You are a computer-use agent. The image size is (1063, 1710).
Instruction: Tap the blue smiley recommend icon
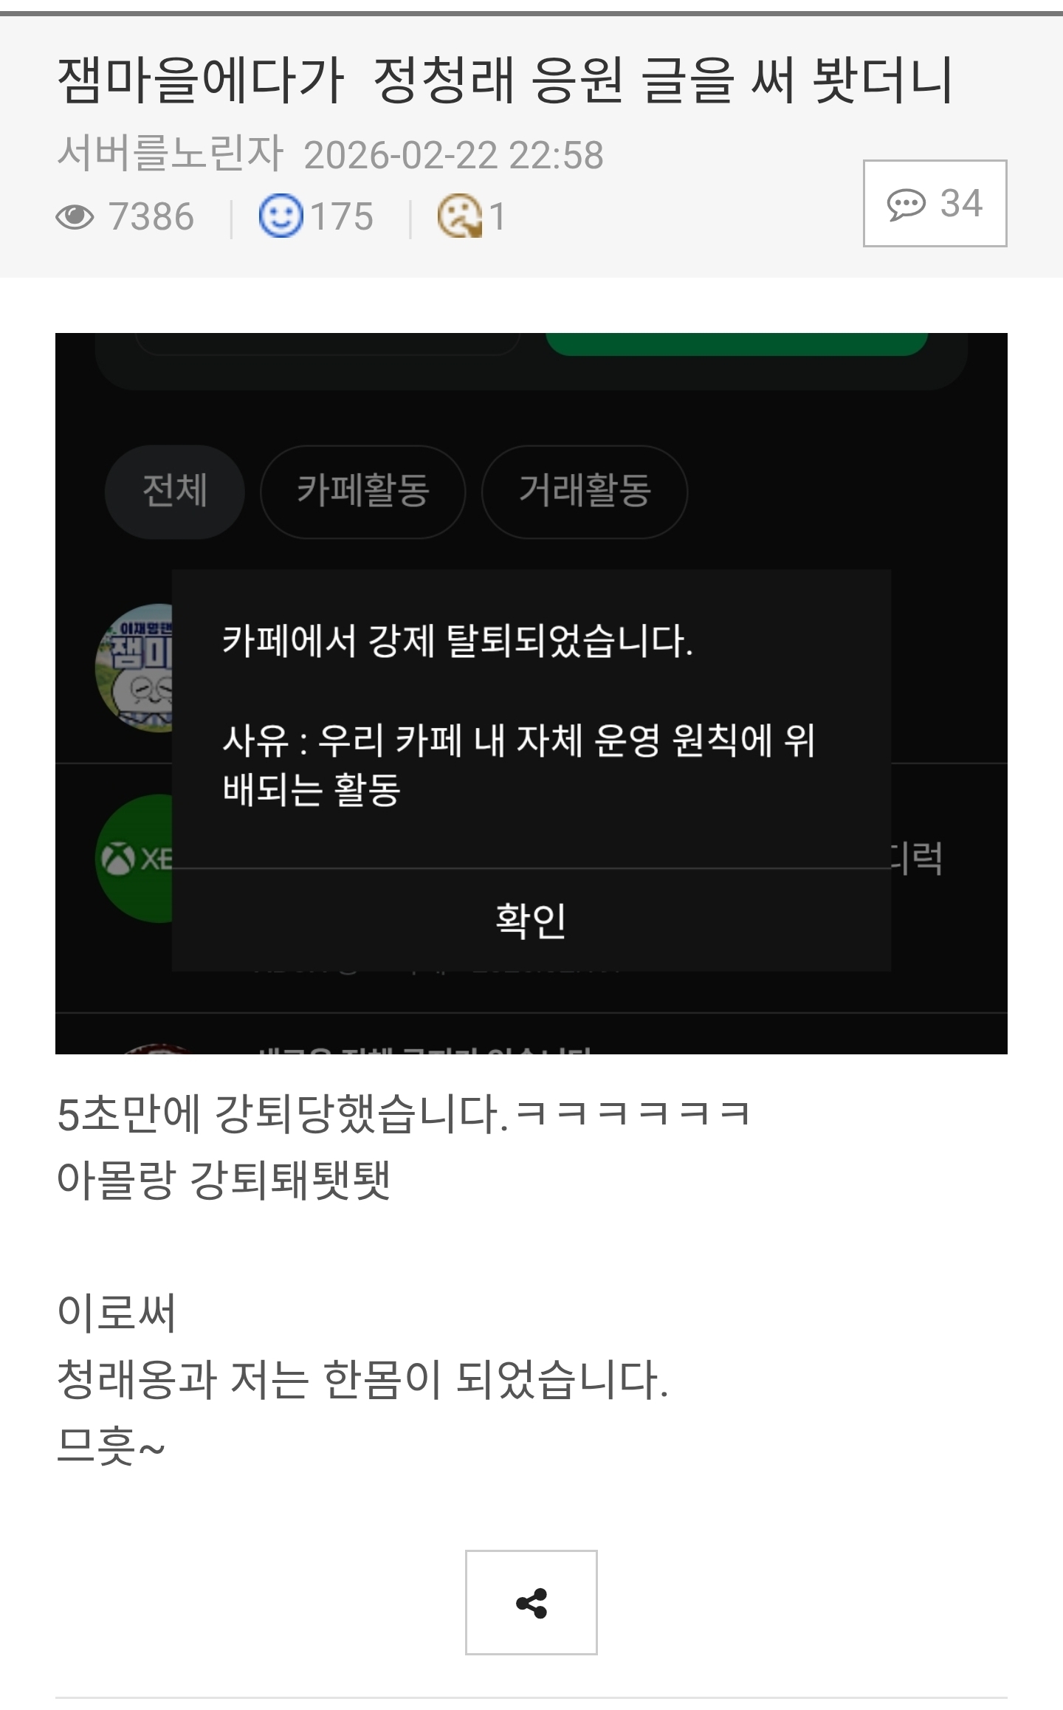pyautogui.click(x=281, y=216)
